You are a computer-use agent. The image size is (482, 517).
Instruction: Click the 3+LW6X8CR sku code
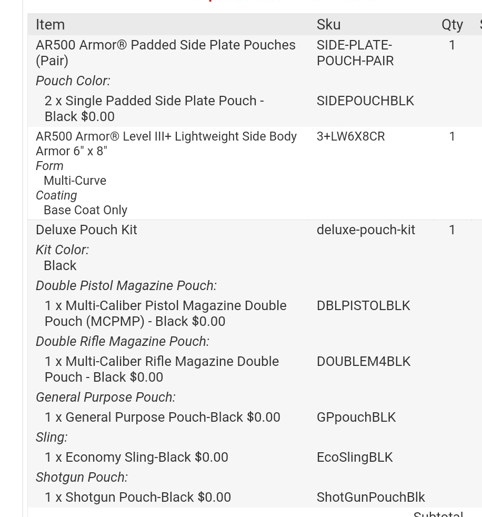[x=350, y=136]
